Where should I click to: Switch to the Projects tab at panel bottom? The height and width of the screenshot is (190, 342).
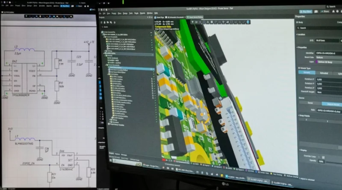[111, 153]
